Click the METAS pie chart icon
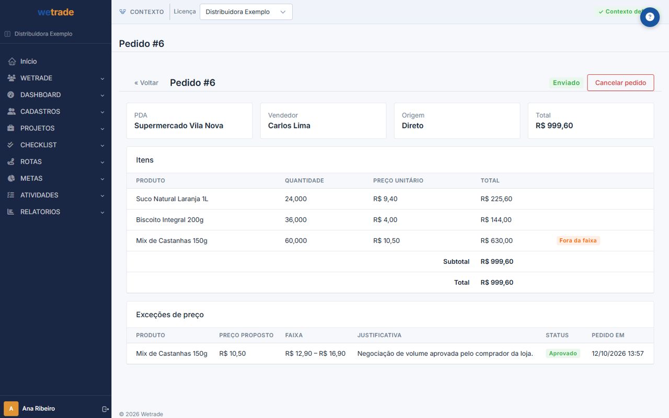 point(11,179)
